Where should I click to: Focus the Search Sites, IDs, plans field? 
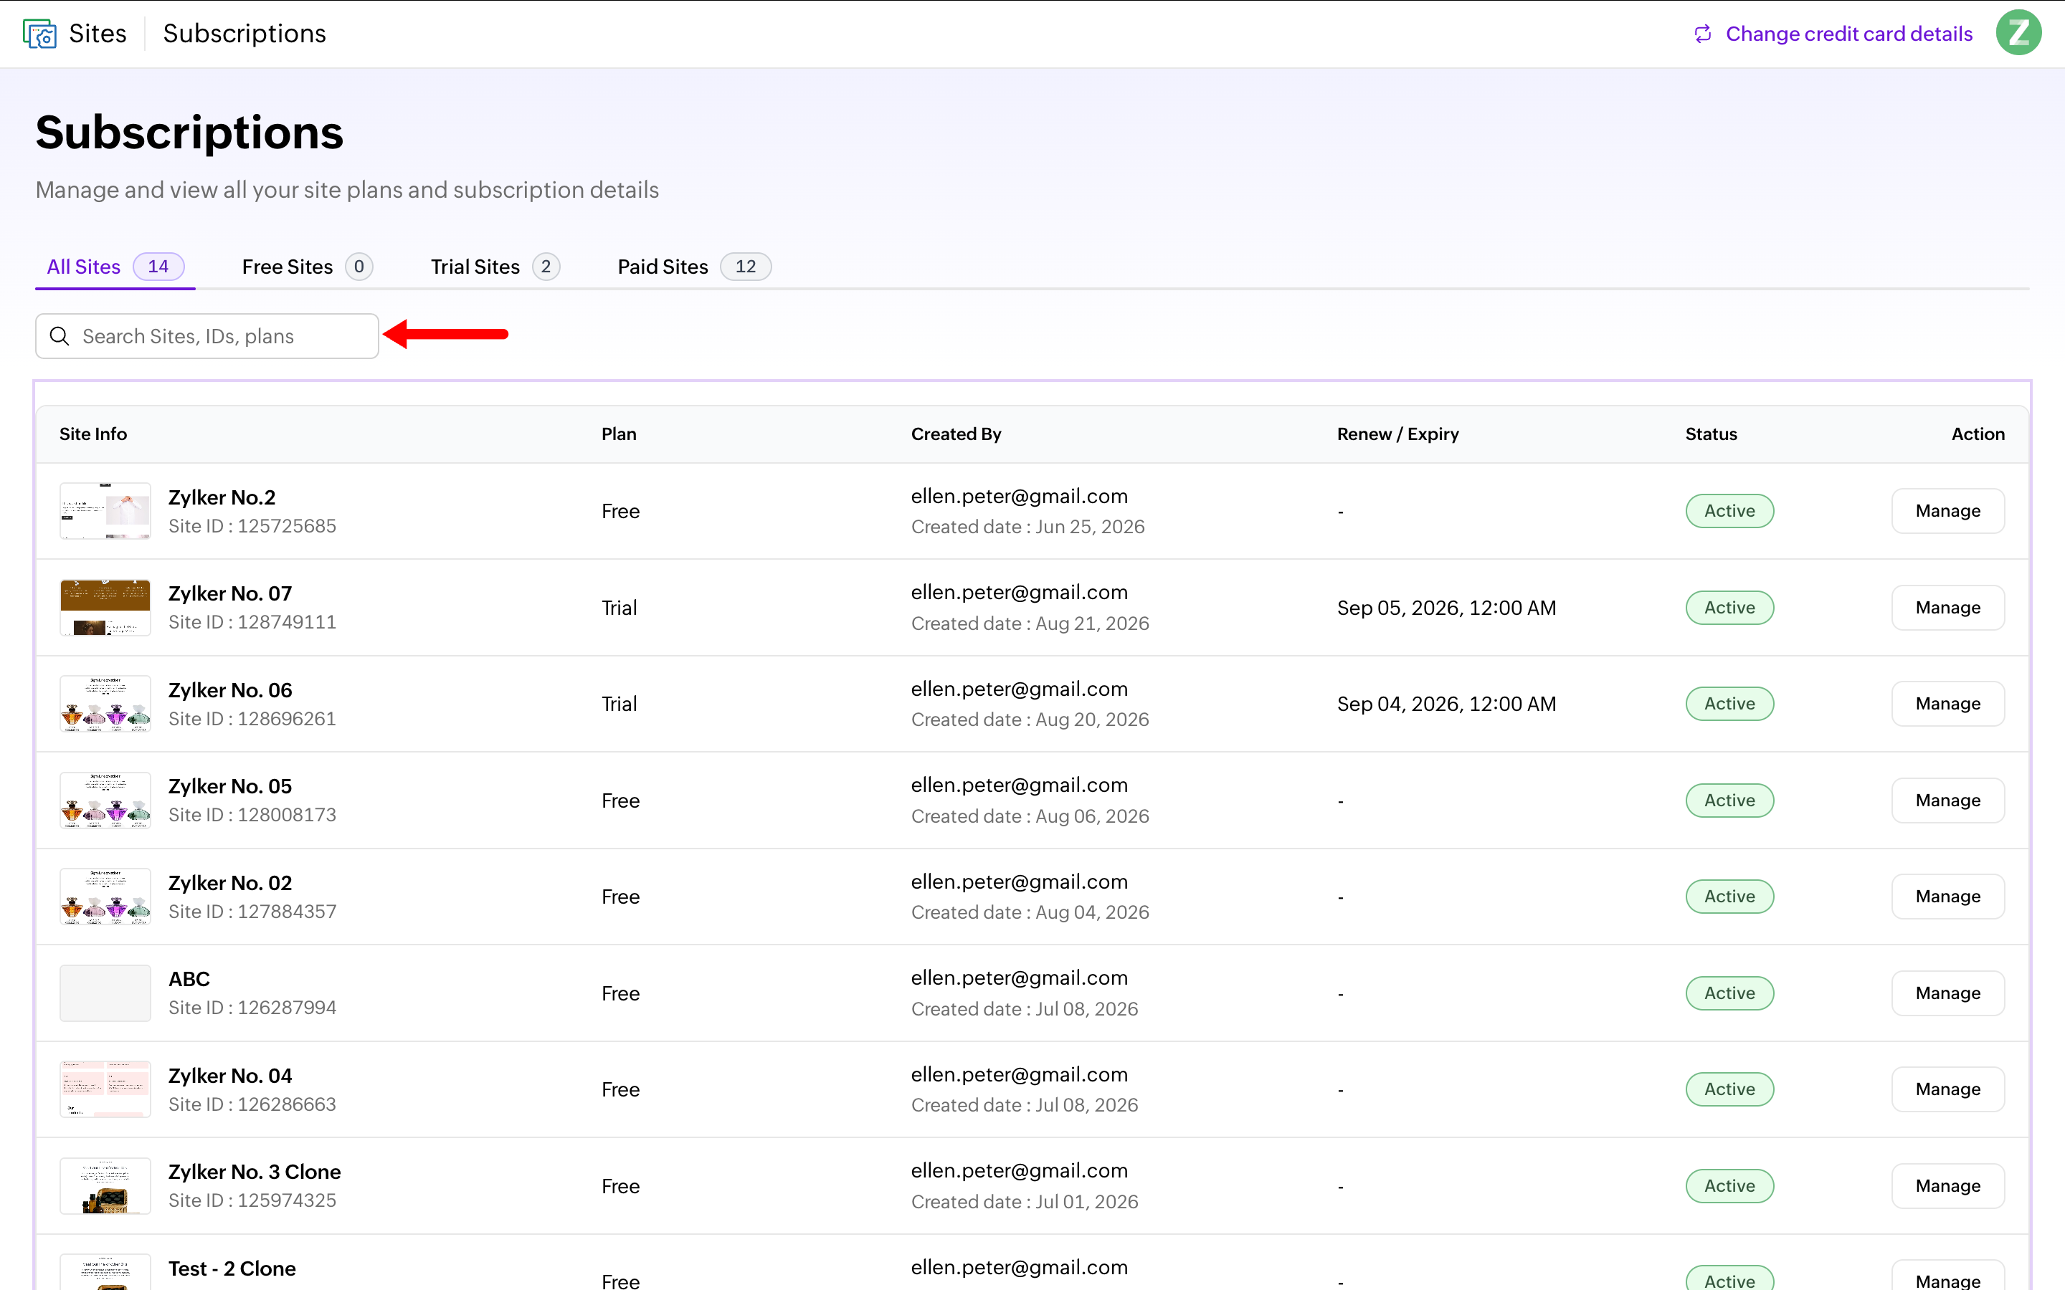[207, 336]
